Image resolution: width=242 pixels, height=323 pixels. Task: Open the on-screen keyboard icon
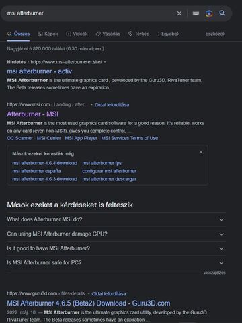[196, 13]
